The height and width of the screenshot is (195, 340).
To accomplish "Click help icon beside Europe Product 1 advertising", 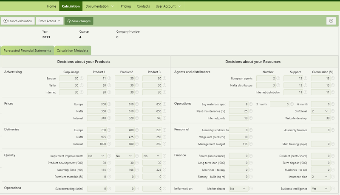I will pyautogui.click(x=109, y=78).
